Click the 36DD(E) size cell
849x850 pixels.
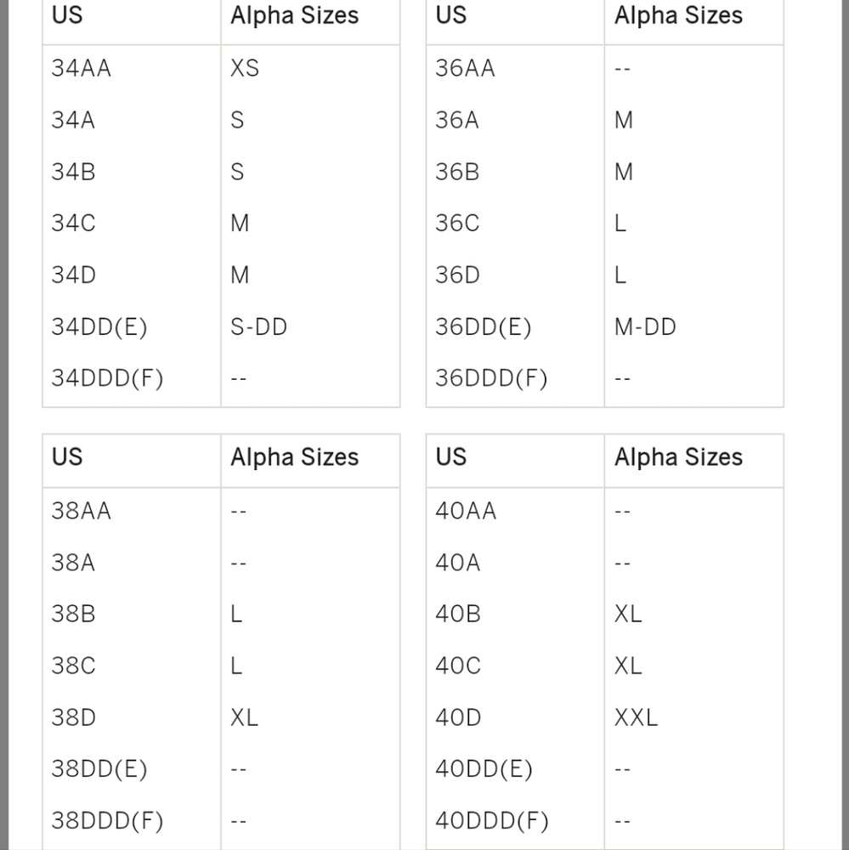[x=483, y=327]
